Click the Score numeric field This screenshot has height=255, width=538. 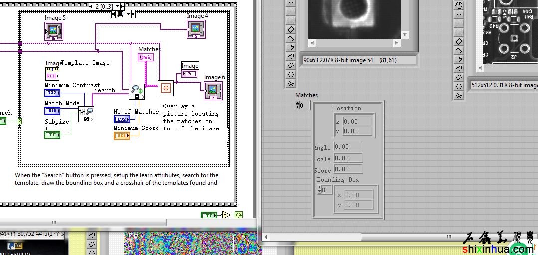[348, 169]
